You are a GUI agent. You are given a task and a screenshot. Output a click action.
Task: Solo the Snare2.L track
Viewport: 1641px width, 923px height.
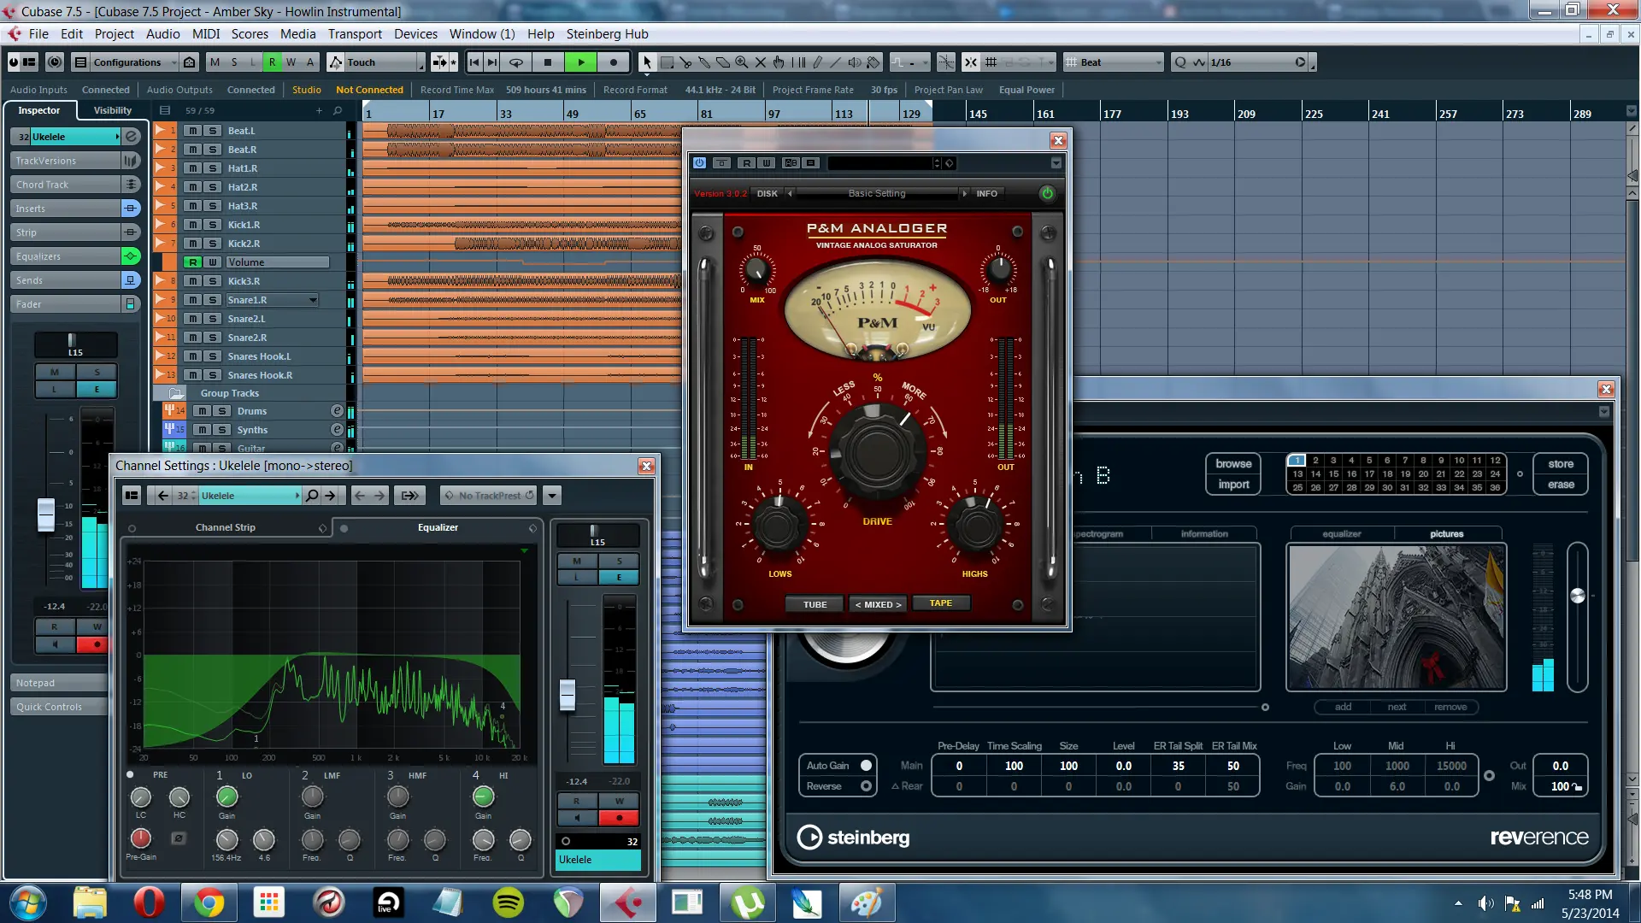pos(212,319)
